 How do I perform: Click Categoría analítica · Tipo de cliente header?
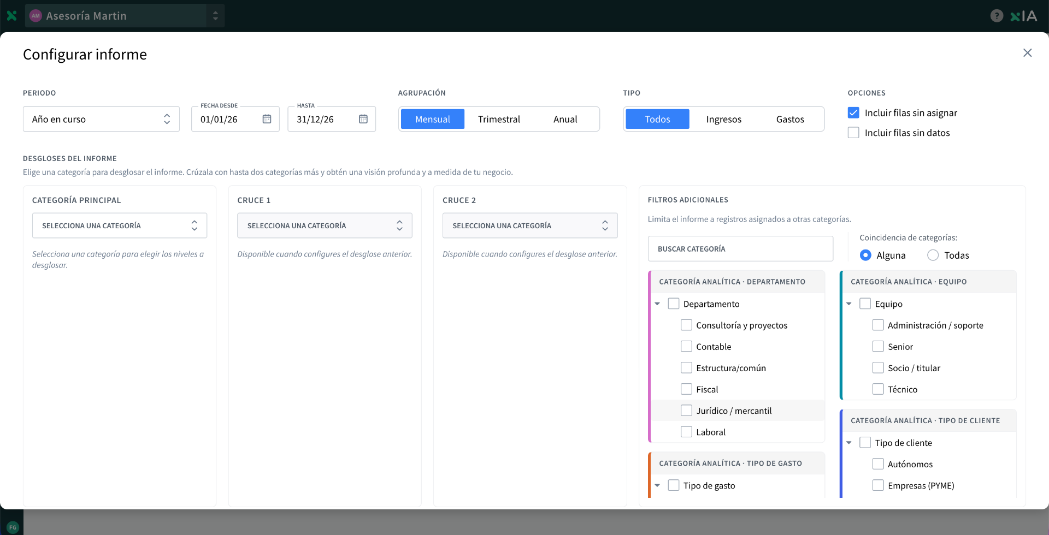click(x=929, y=420)
